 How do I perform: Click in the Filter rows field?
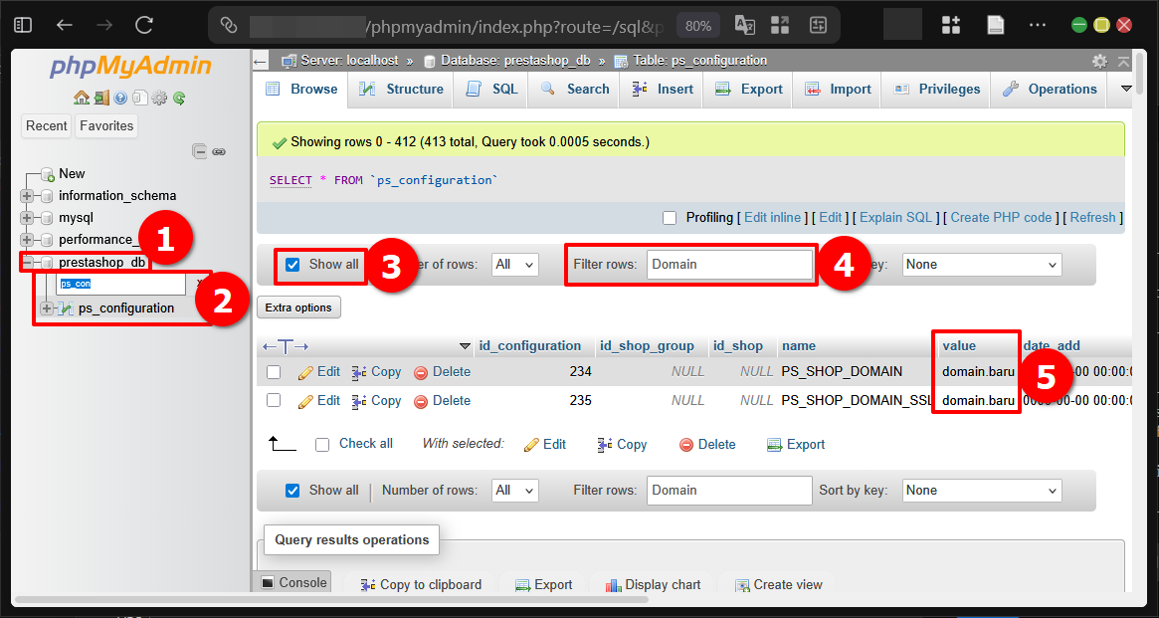(x=730, y=264)
